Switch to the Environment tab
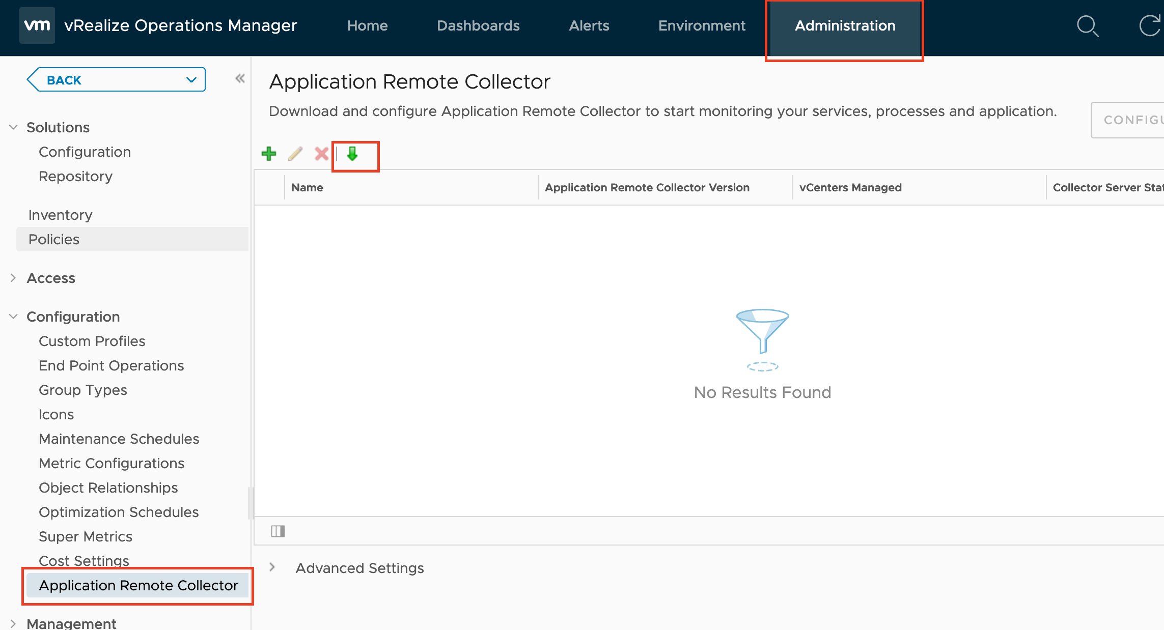Screen dimensions: 1164x630 702,26
